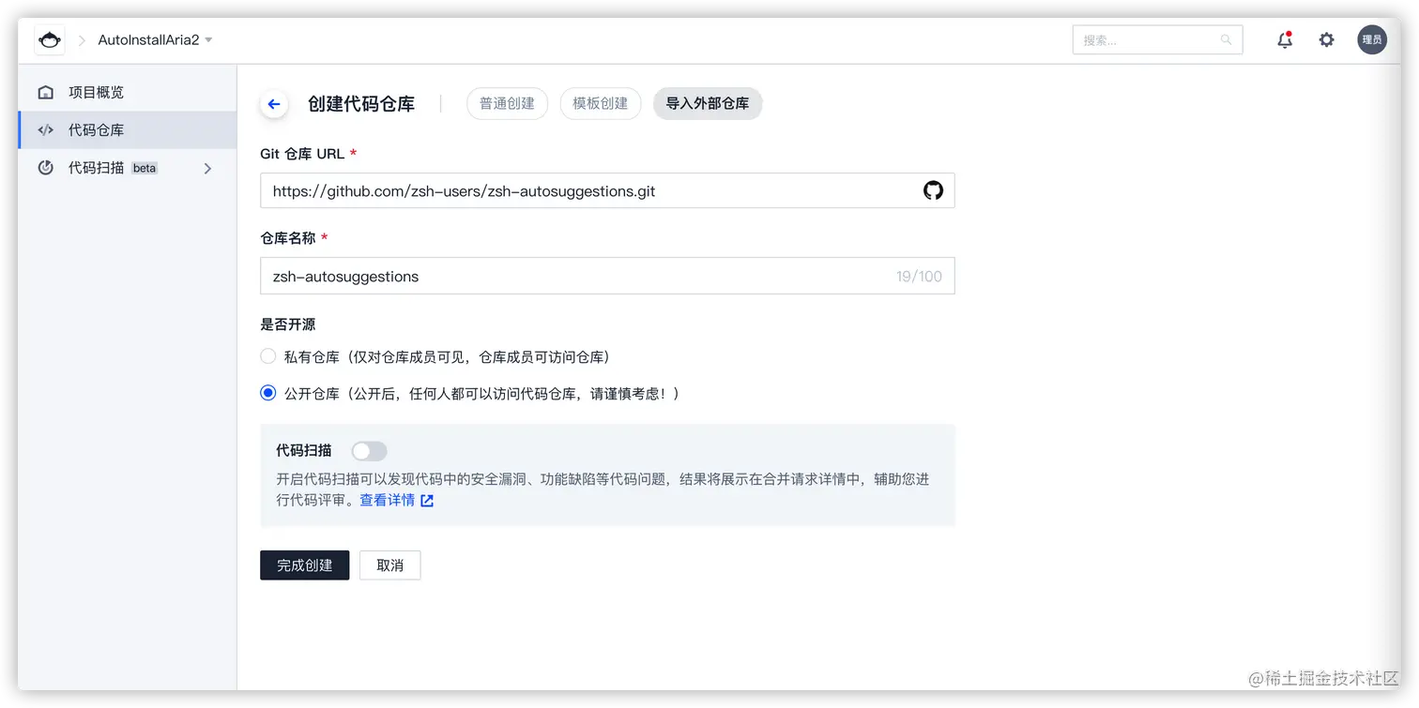Select the 项目概览 sidebar icon

coord(45,92)
